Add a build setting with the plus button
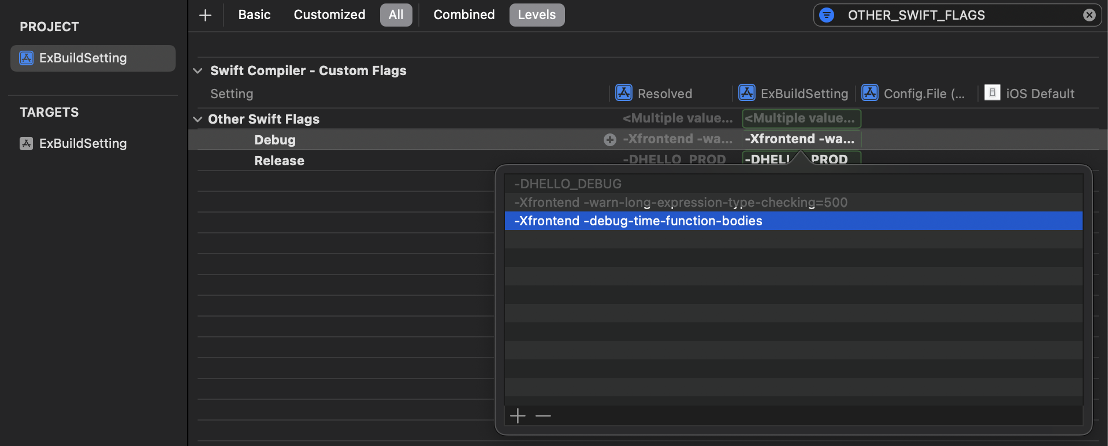1108x446 pixels. [x=205, y=15]
